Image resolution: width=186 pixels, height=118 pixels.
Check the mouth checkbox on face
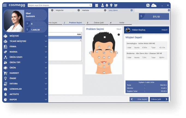(x=104, y=63)
